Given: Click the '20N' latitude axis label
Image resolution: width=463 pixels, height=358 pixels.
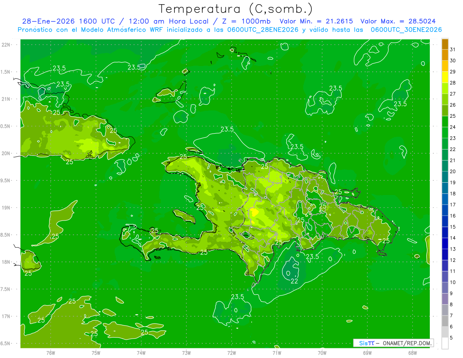Looking at the screenshot, I should [6, 153].
